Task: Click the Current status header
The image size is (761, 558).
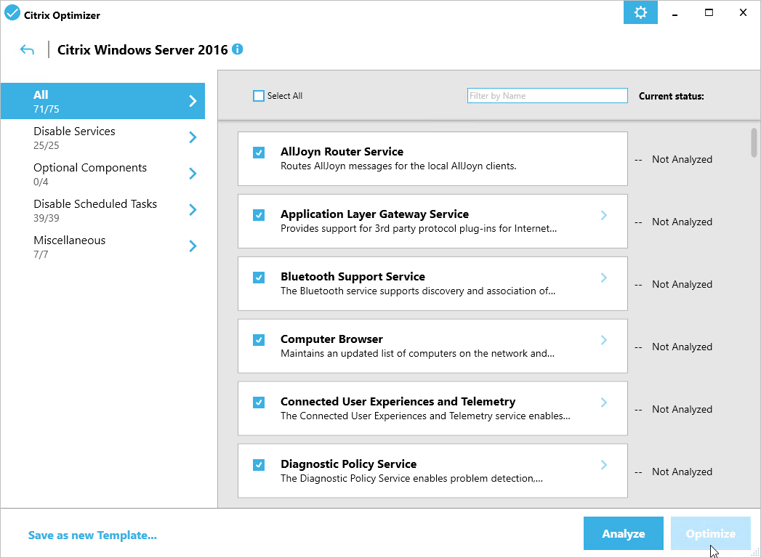Action: point(671,96)
